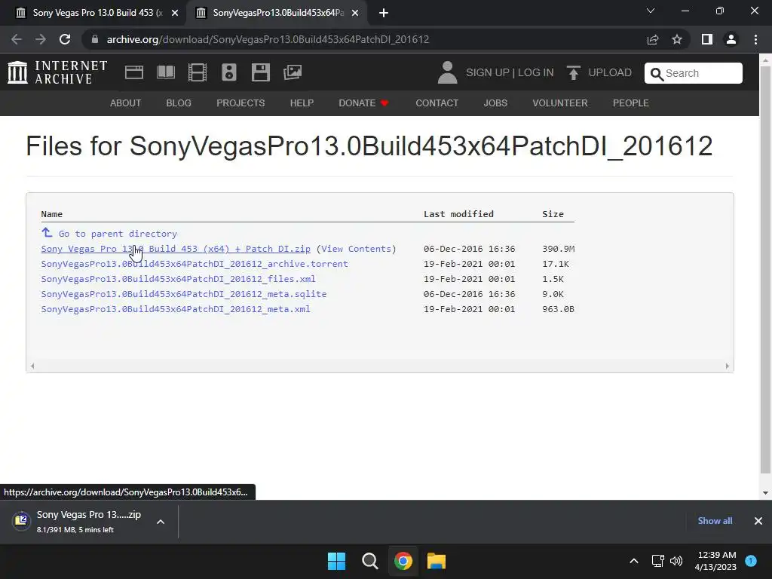Open the JOBS menu item
772x579 pixels.
(x=495, y=103)
